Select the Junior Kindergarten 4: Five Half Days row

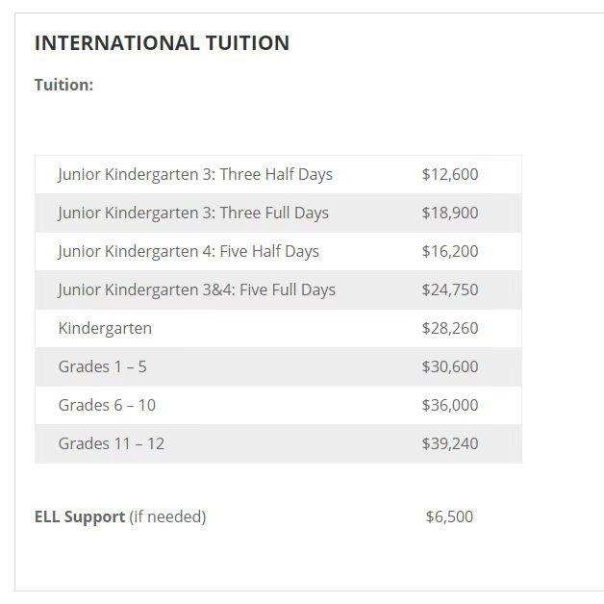coord(279,252)
